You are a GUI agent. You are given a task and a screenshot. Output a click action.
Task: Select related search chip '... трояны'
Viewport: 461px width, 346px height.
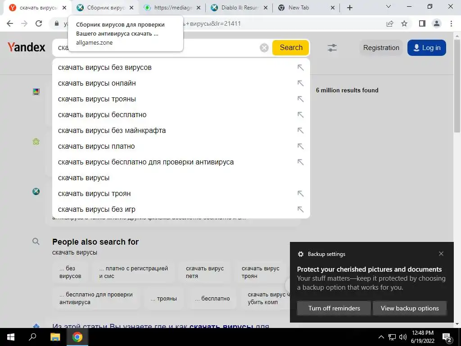(164, 298)
